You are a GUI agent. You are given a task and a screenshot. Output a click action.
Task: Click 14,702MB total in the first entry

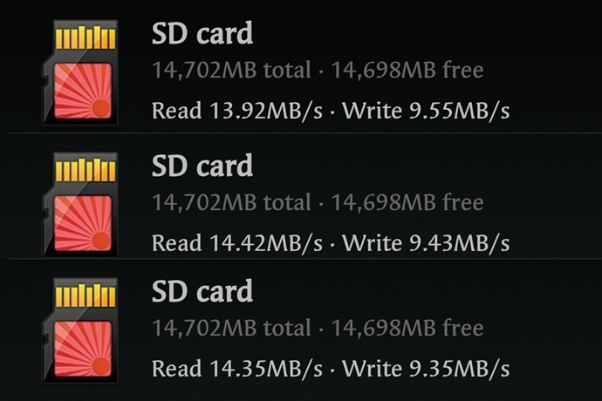tap(231, 71)
